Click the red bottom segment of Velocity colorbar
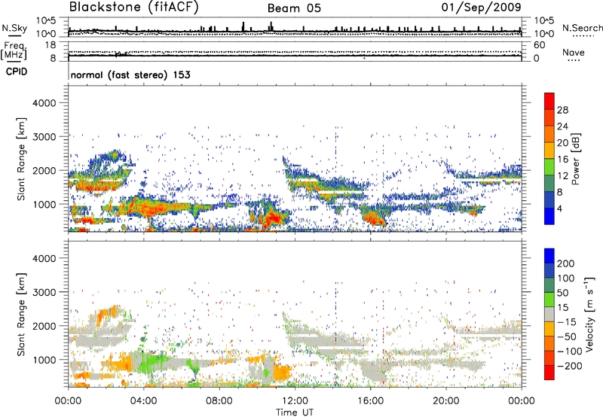 tap(549, 373)
